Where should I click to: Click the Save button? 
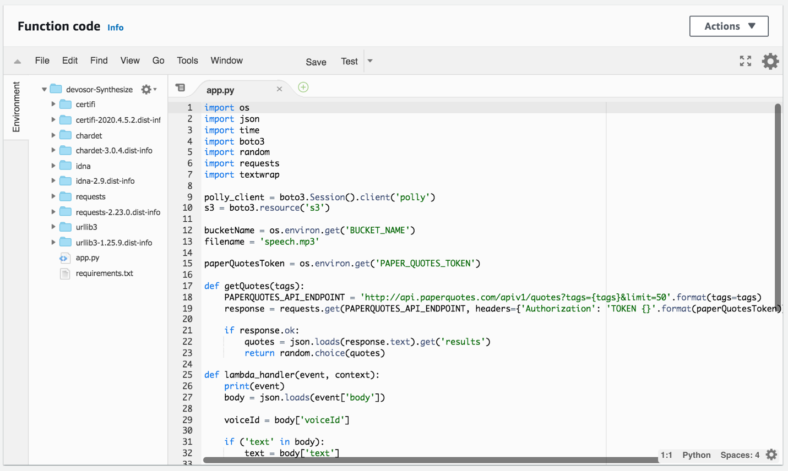tap(316, 62)
